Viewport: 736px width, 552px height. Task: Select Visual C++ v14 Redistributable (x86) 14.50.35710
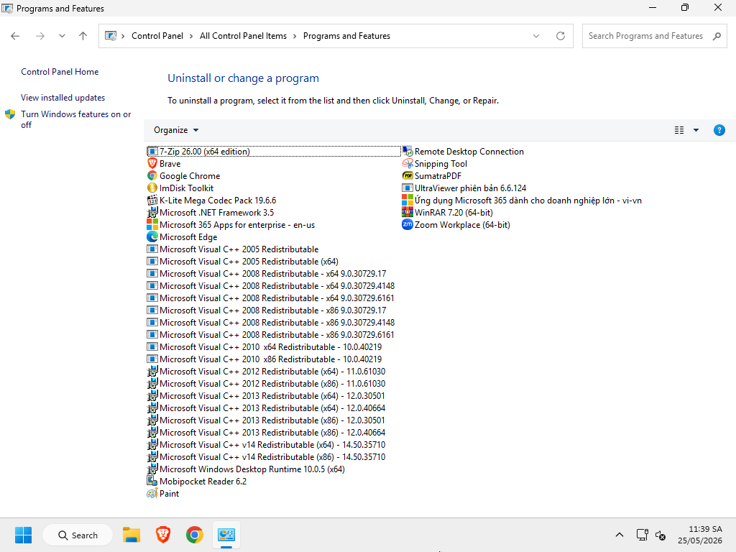[x=266, y=456]
